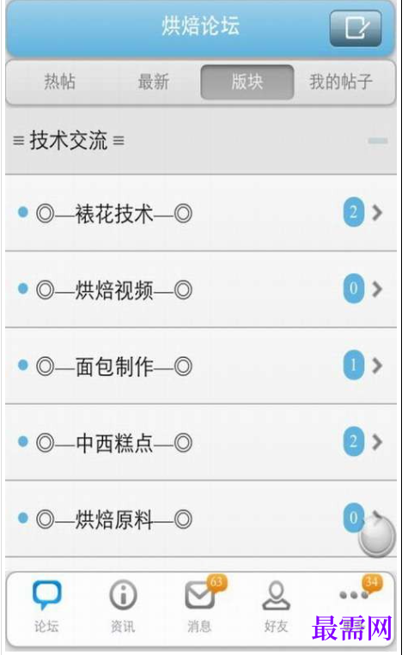Expand the 裱花技术 arrow chevron

click(x=377, y=213)
